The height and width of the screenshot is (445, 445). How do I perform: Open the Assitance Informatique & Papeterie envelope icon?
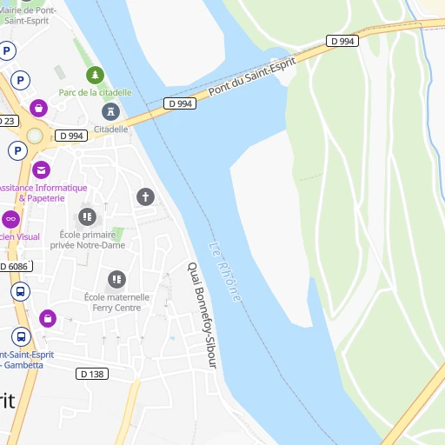click(x=41, y=170)
